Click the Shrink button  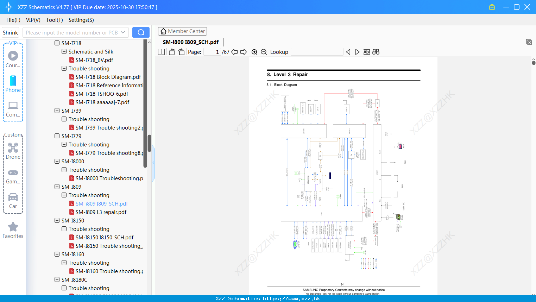(x=11, y=32)
